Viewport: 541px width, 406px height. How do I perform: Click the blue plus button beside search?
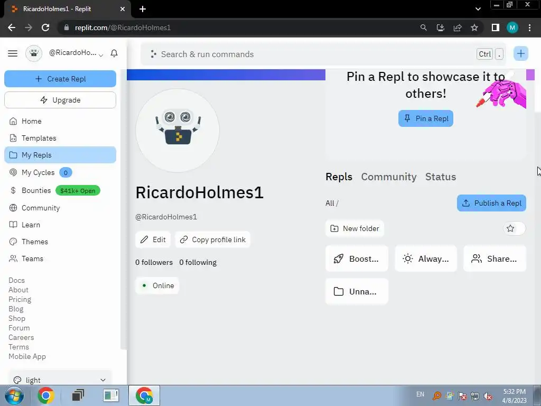point(520,53)
